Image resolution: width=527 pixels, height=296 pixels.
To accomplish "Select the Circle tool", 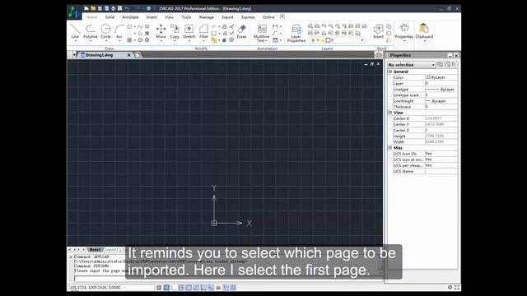I will coord(105,31).
